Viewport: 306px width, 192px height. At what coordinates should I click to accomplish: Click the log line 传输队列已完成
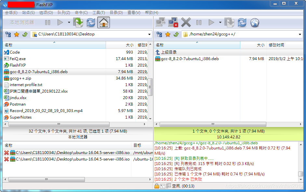(188, 169)
